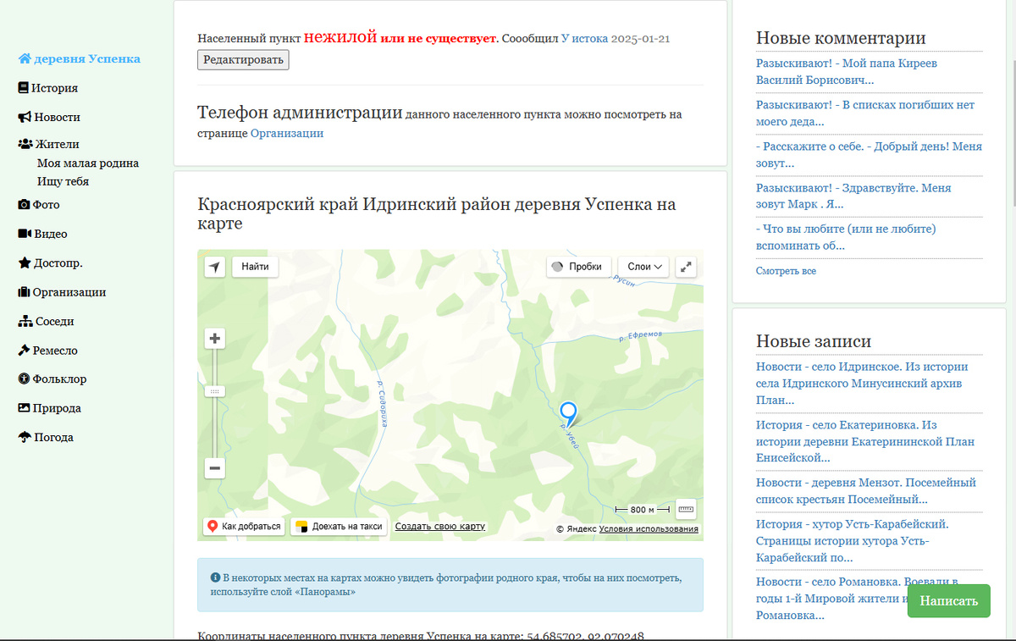This screenshot has height=641, width=1016.
Task: Open comment 'Что вы любите'
Action: tap(846, 237)
